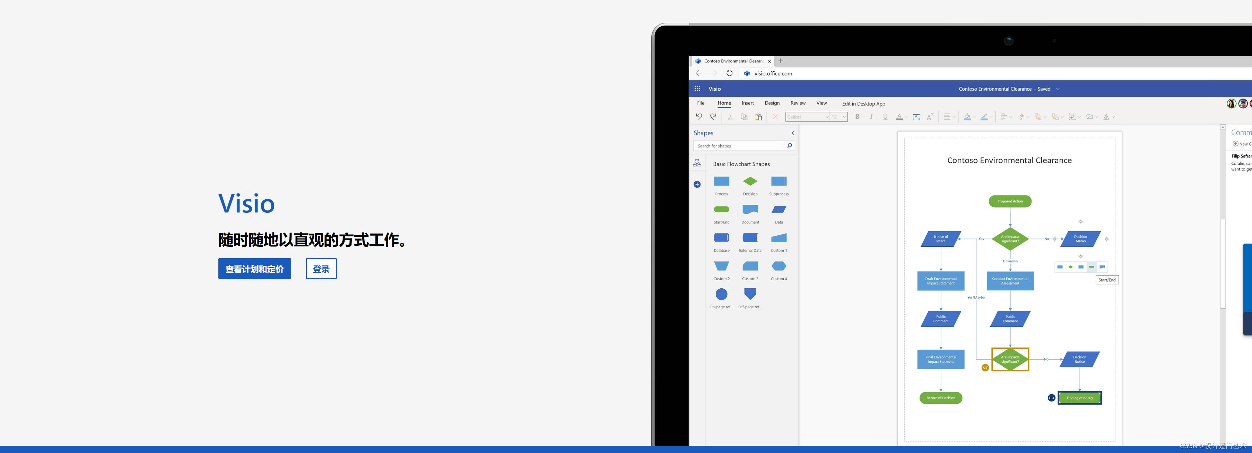The image size is (1252, 453).
Task: Click the Paste clipboard icon
Action: tap(758, 116)
